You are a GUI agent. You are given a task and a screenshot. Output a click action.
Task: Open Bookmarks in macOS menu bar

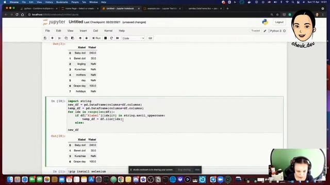pos(62,2)
